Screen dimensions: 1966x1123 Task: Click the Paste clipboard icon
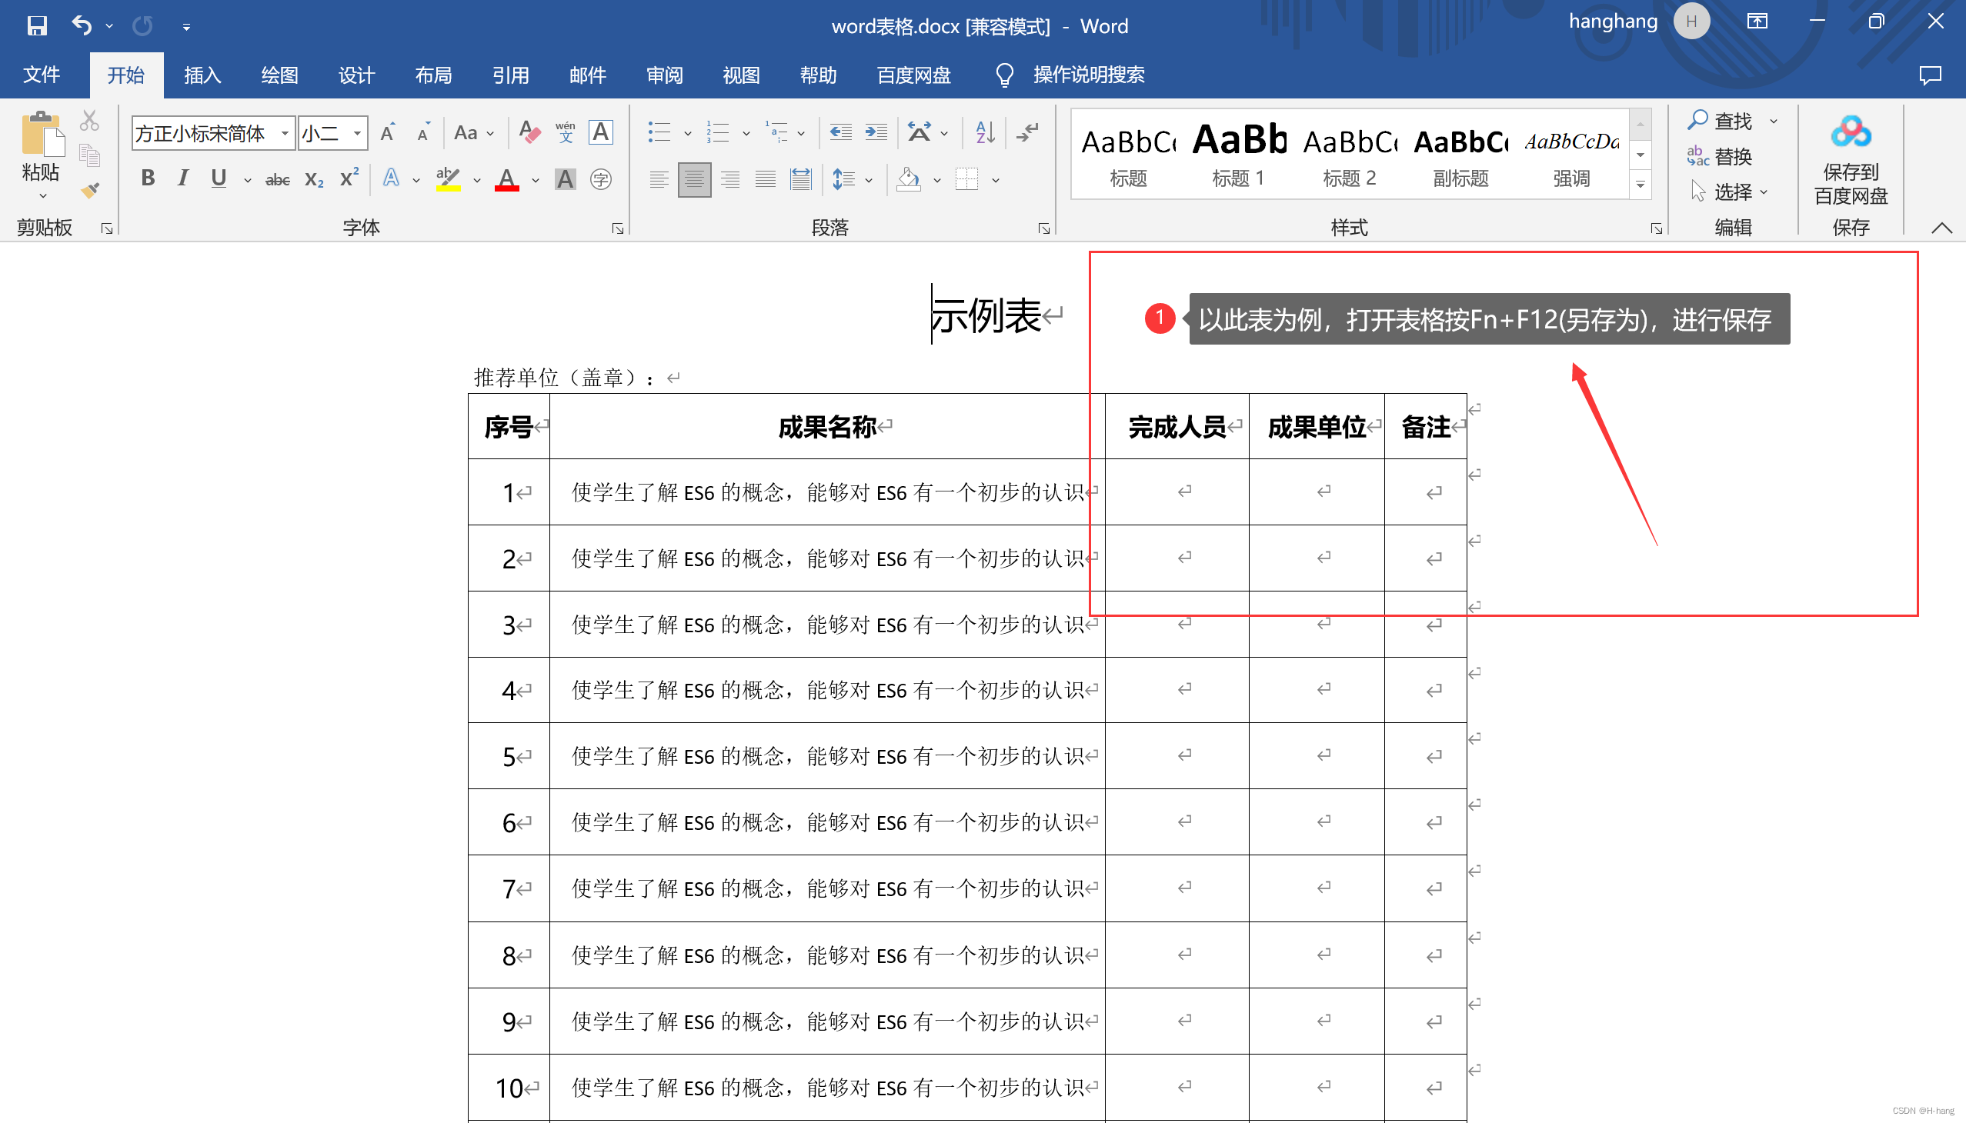pyautogui.click(x=42, y=134)
